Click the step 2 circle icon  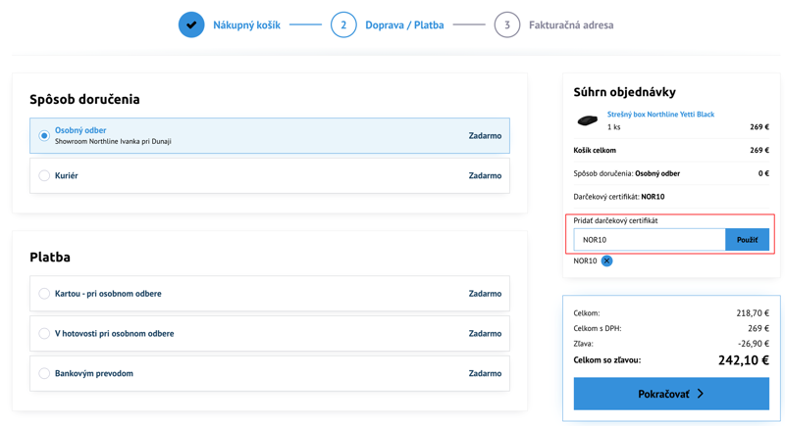[x=343, y=24]
